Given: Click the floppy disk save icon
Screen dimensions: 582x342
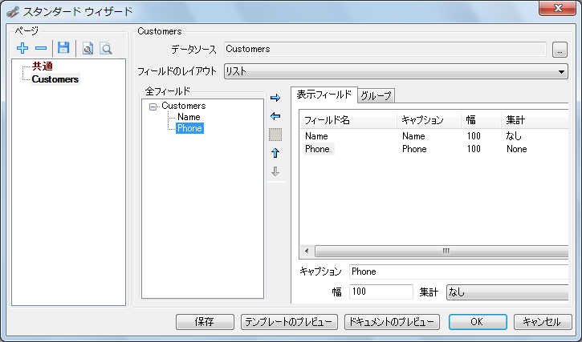Looking at the screenshot, I should pyautogui.click(x=63, y=48).
